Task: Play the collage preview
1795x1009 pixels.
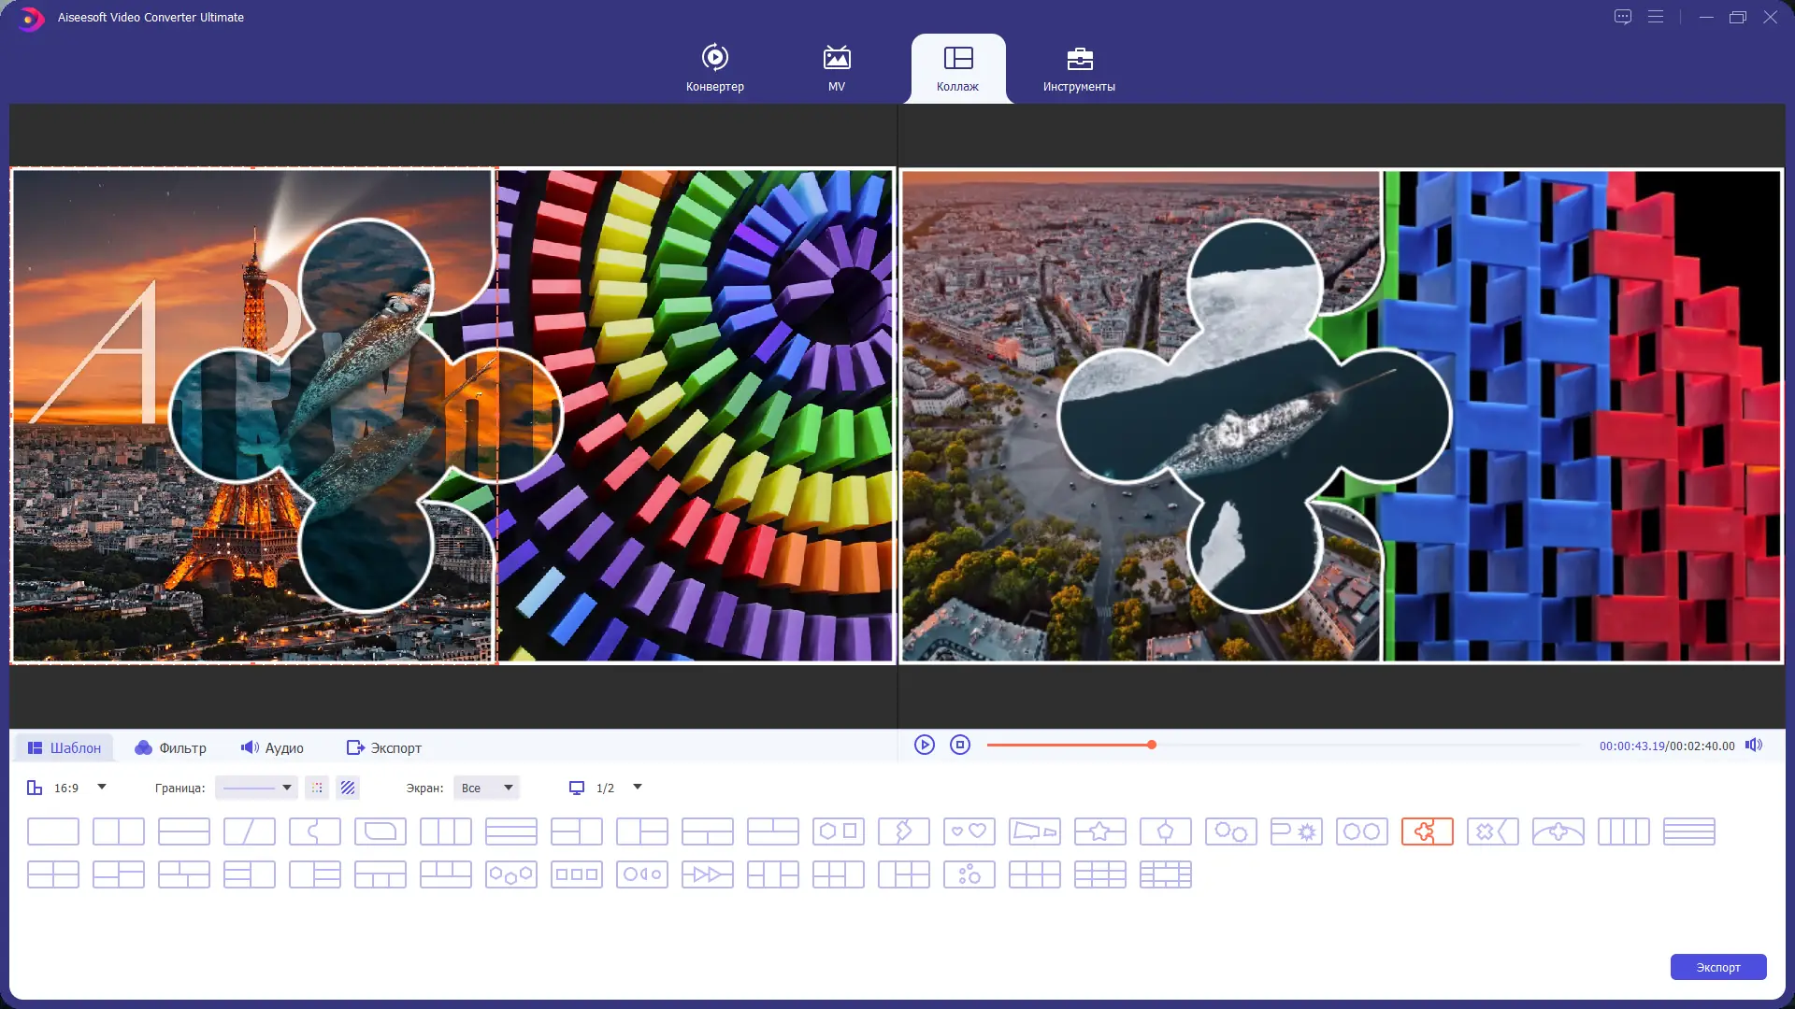Action: click(x=924, y=745)
